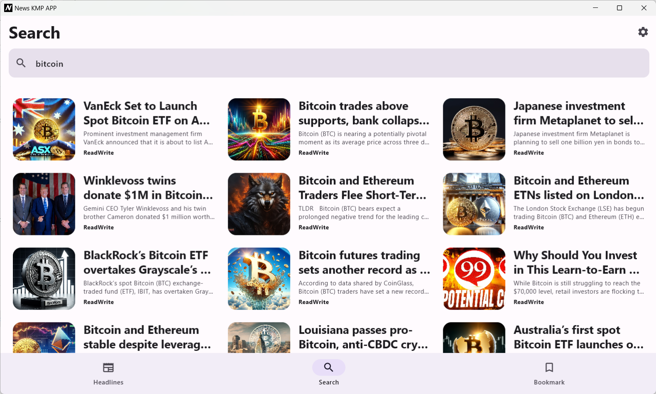Image resolution: width=656 pixels, height=394 pixels.
Task: Open Bitcoin and Ethereum stable thumbnail
Action: (44, 338)
